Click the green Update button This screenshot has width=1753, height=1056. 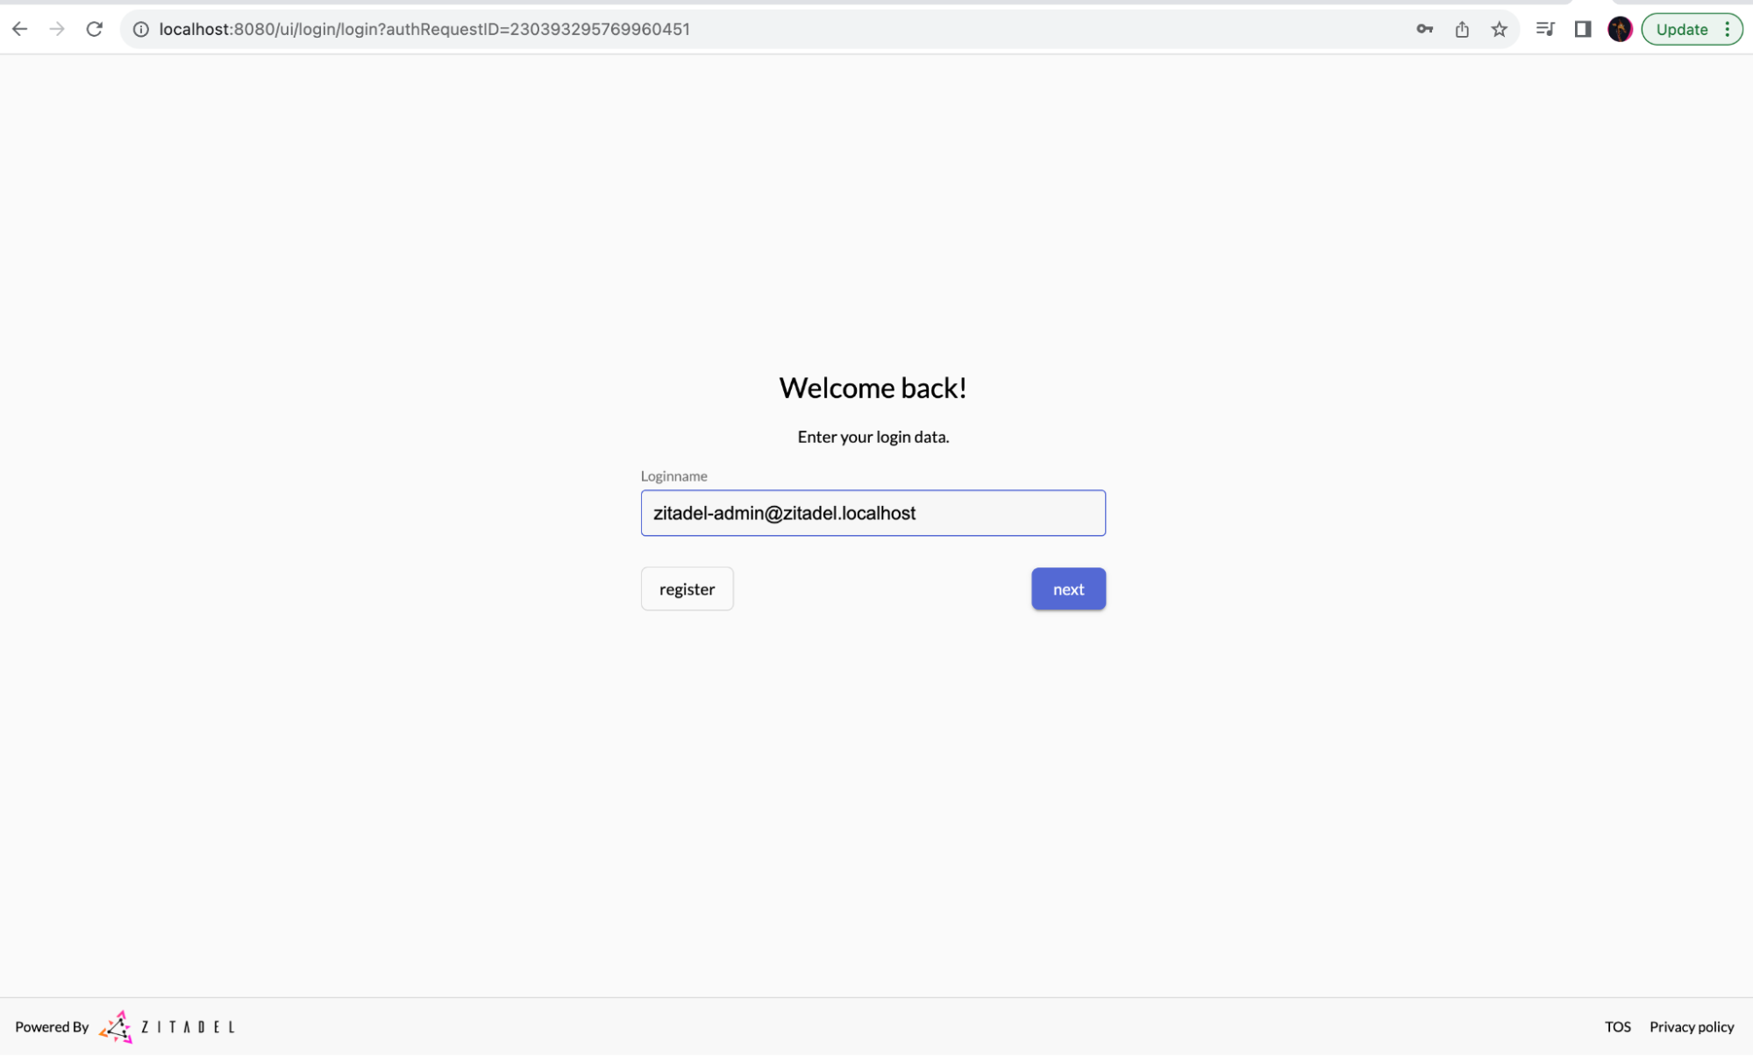(x=1681, y=29)
